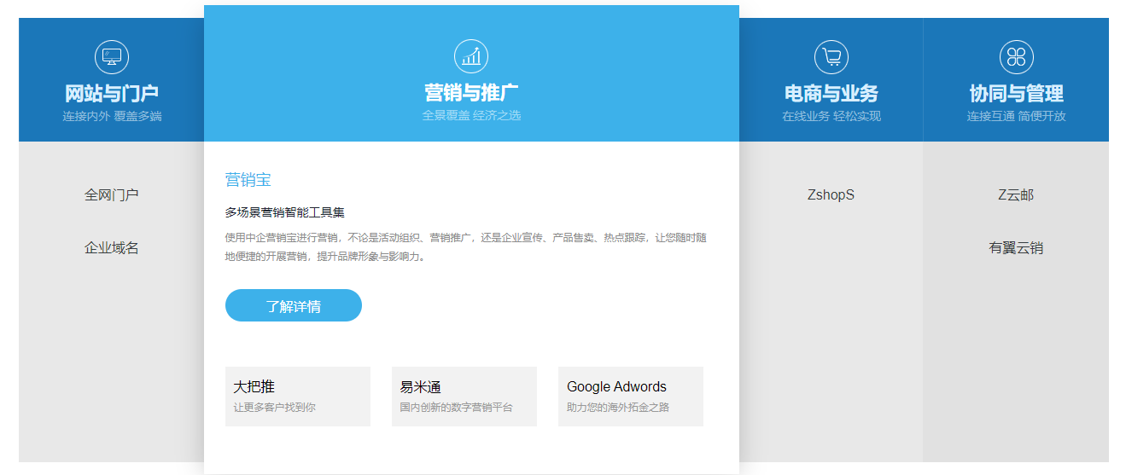Open the 协同与管理 tab heading
Viewport: 1126px width, 475px height.
pos(1017,93)
